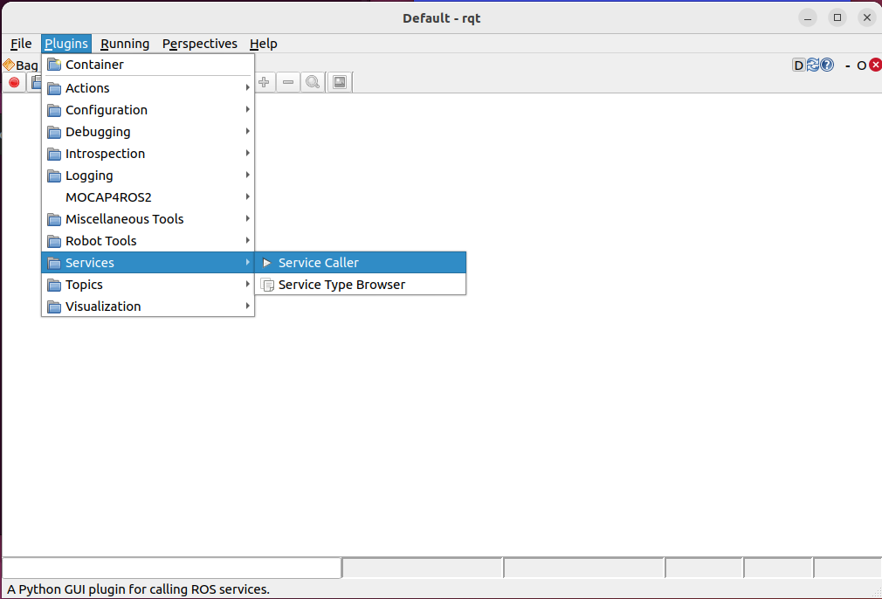
Task: Select the Introspection menu entry
Action: point(148,154)
